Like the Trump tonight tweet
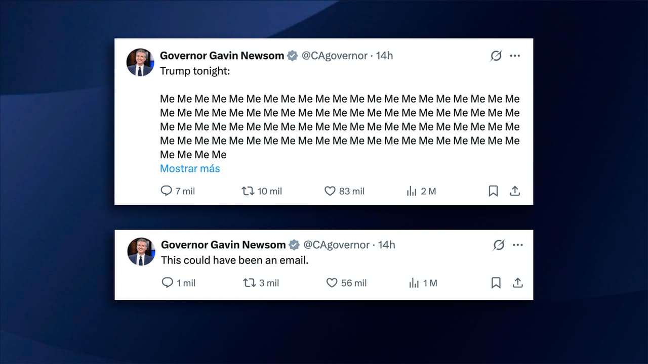Viewport: 648px width, 364px height. tap(331, 191)
